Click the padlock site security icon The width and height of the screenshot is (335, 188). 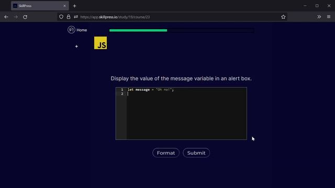(x=69, y=17)
